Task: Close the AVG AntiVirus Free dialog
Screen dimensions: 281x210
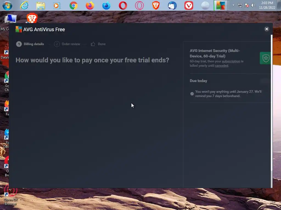Action: (x=267, y=29)
